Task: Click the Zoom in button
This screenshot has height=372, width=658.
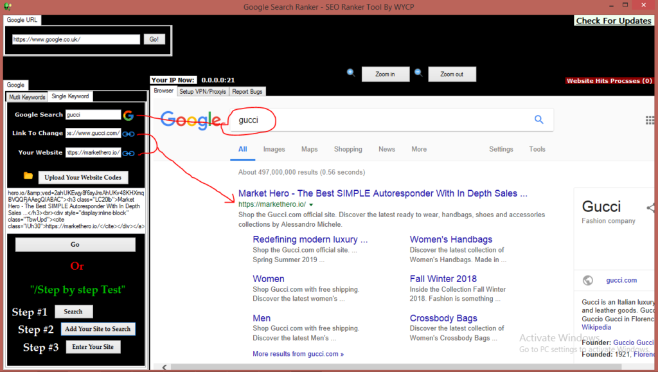Action: [386, 75]
